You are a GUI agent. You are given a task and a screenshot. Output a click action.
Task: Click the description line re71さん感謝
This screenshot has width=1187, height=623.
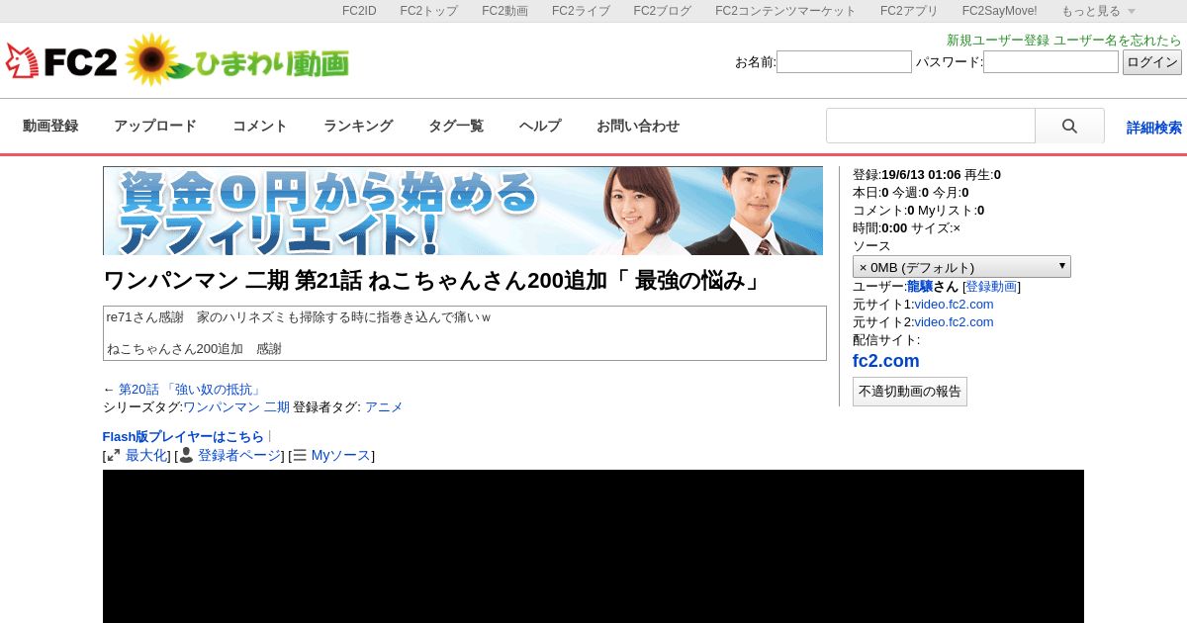300,317
